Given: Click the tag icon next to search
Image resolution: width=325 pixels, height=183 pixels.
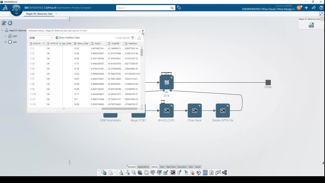Looking at the screenshot, I should pyautogui.click(x=179, y=8).
